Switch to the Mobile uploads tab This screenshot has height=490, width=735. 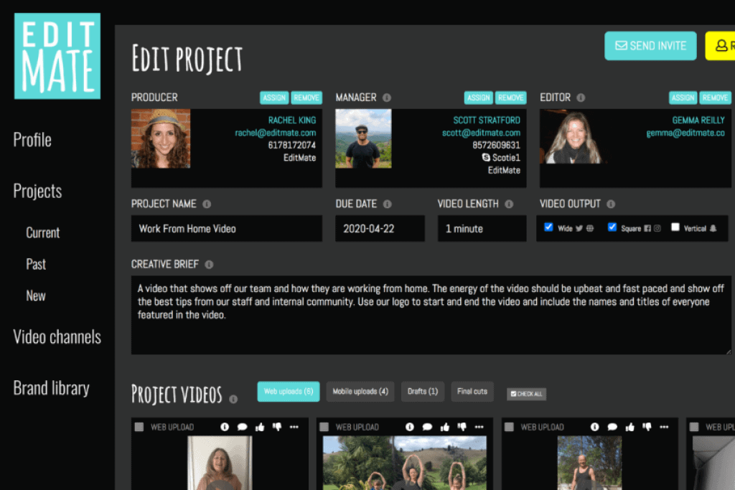(360, 392)
